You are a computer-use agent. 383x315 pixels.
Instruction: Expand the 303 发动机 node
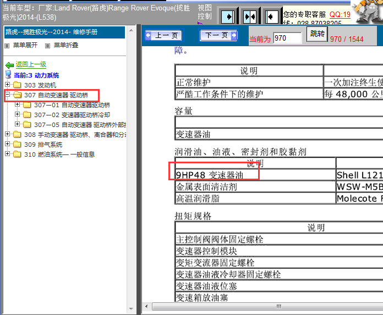click(7, 85)
